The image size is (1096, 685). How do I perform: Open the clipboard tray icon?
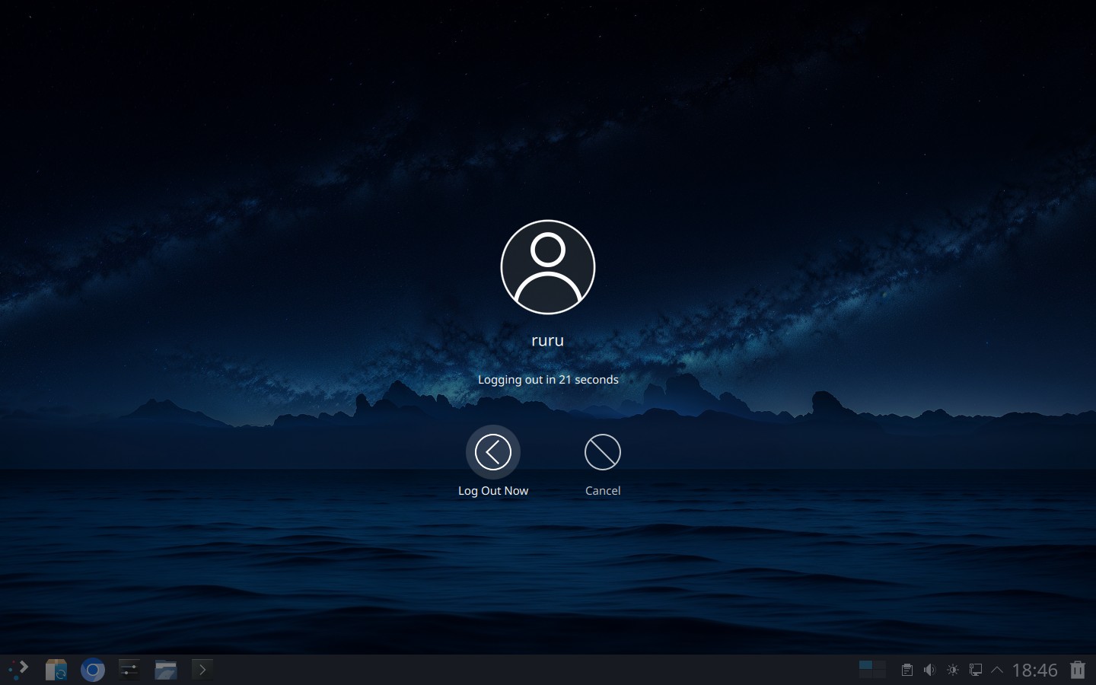[906, 670]
